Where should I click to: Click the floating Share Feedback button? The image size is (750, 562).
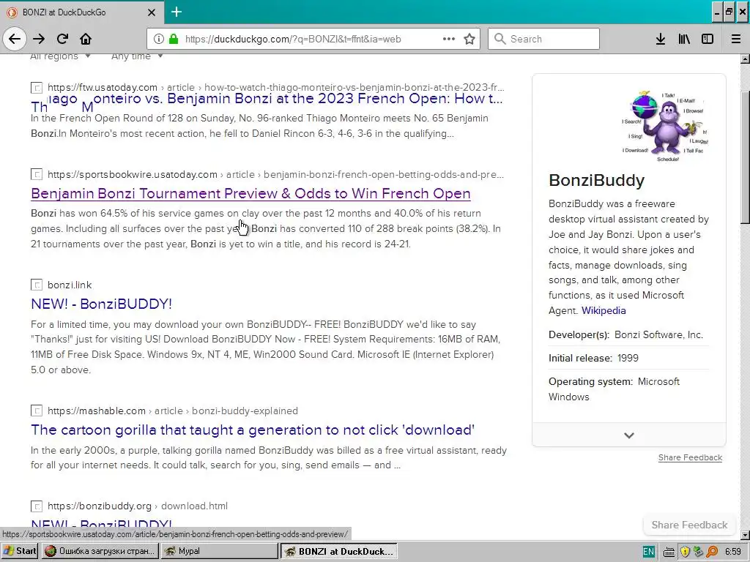[689, 525]
